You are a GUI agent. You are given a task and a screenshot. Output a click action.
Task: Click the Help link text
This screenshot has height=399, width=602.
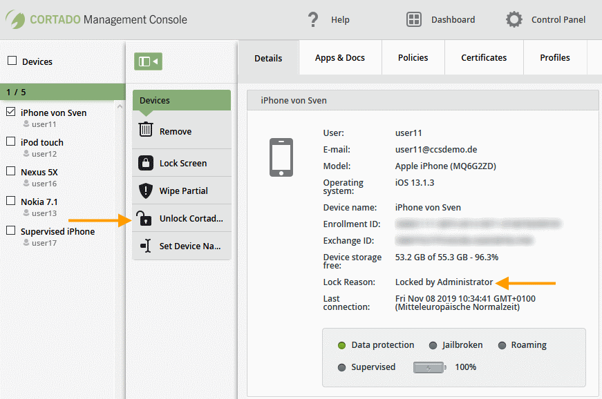click(340, 19)
